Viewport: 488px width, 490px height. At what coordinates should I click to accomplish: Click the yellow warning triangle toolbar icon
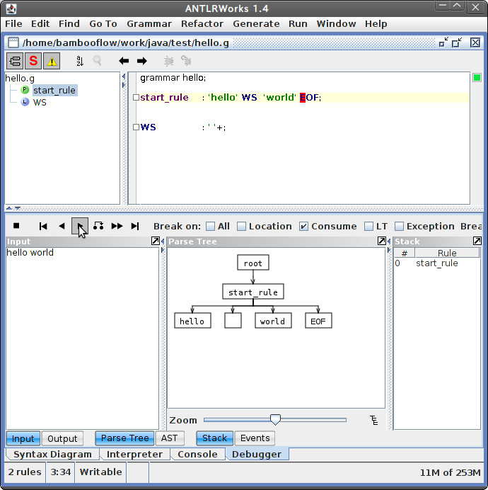click(x=52, y=61)
